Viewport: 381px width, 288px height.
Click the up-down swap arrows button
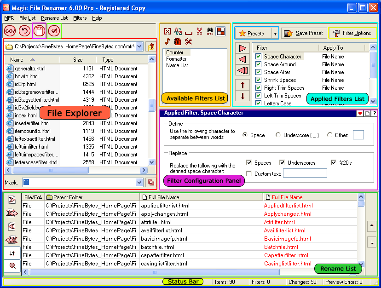(x=12, y=253)
